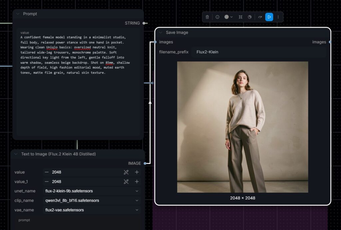Click into the prompt value text area
Viewport: 341px width, 230px height.
[x=78, y=83]
